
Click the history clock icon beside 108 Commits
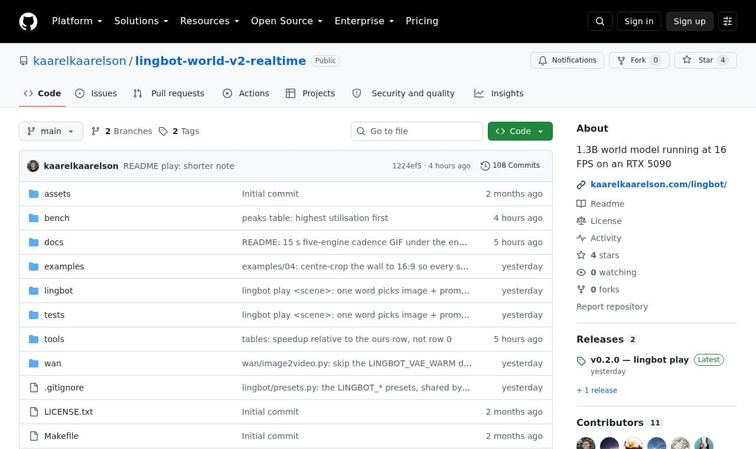(485, 166)
